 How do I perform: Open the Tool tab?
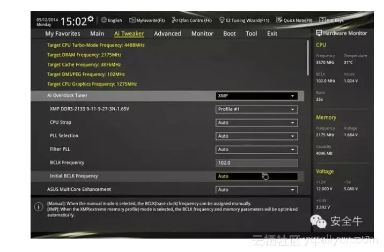coord(252,34)
